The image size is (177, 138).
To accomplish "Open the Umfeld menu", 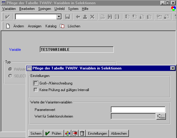I will [x=60, y=9].
